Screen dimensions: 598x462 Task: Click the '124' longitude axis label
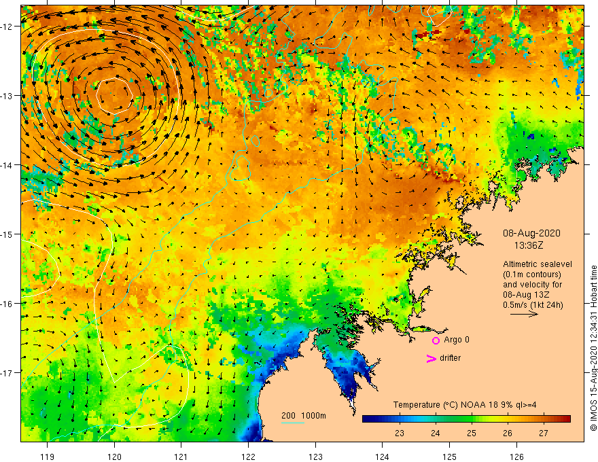tap(383, 457)
